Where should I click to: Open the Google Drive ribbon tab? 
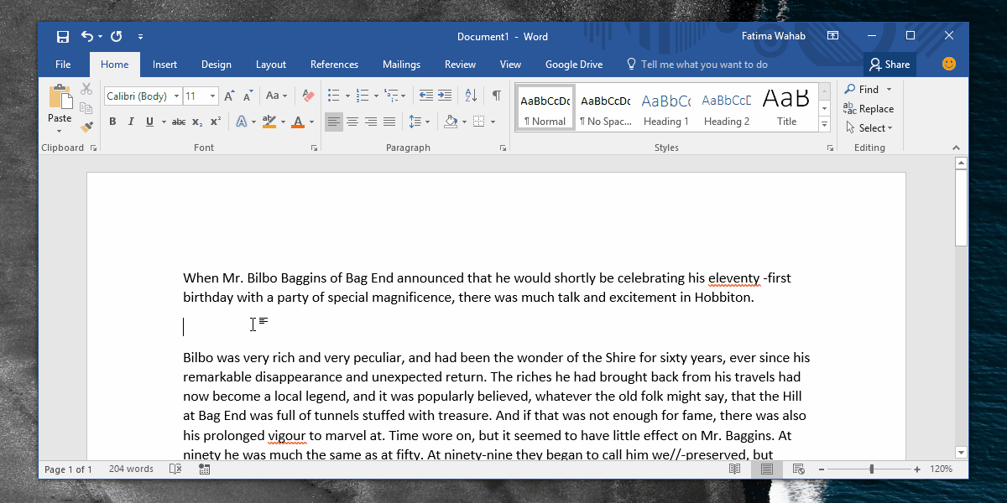click(573, 65)
